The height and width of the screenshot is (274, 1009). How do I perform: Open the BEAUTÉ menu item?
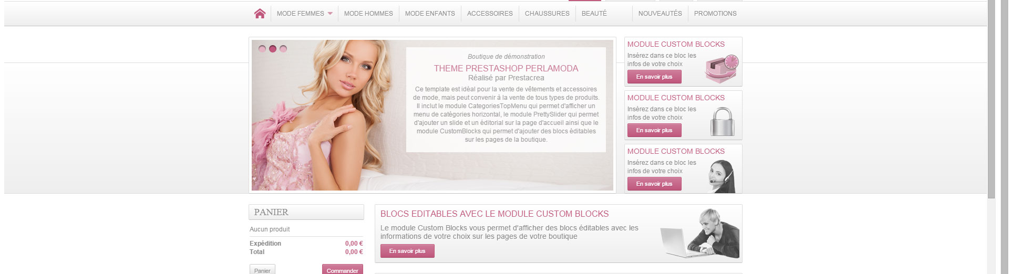[594, 14]
